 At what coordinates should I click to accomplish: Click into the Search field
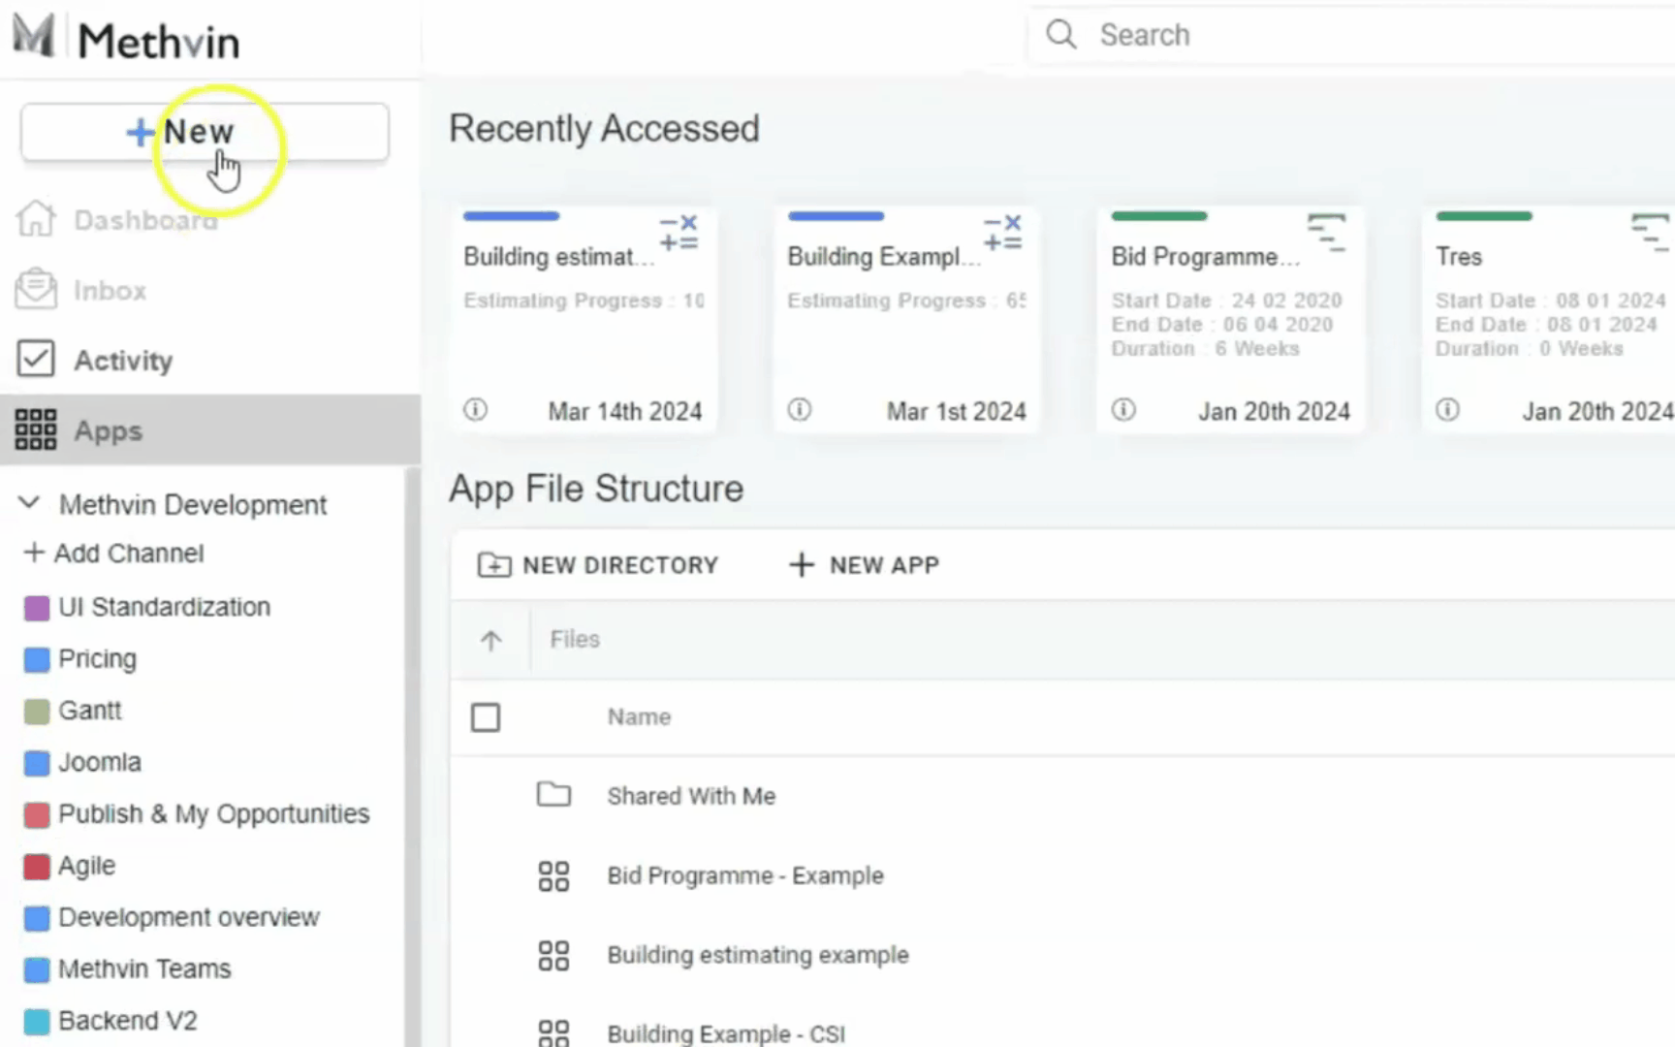click(1357, 35)
